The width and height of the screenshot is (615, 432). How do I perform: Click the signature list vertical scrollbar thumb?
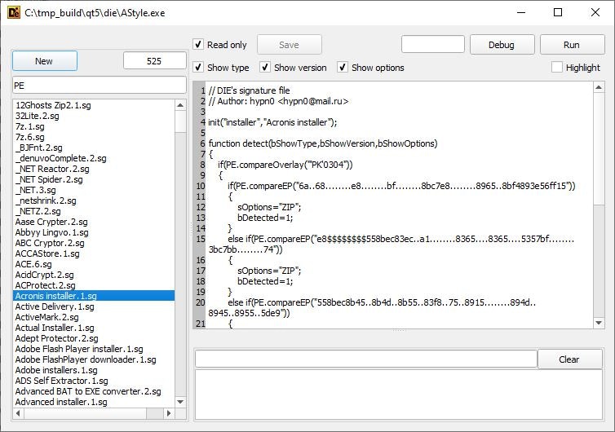(180, 121)
